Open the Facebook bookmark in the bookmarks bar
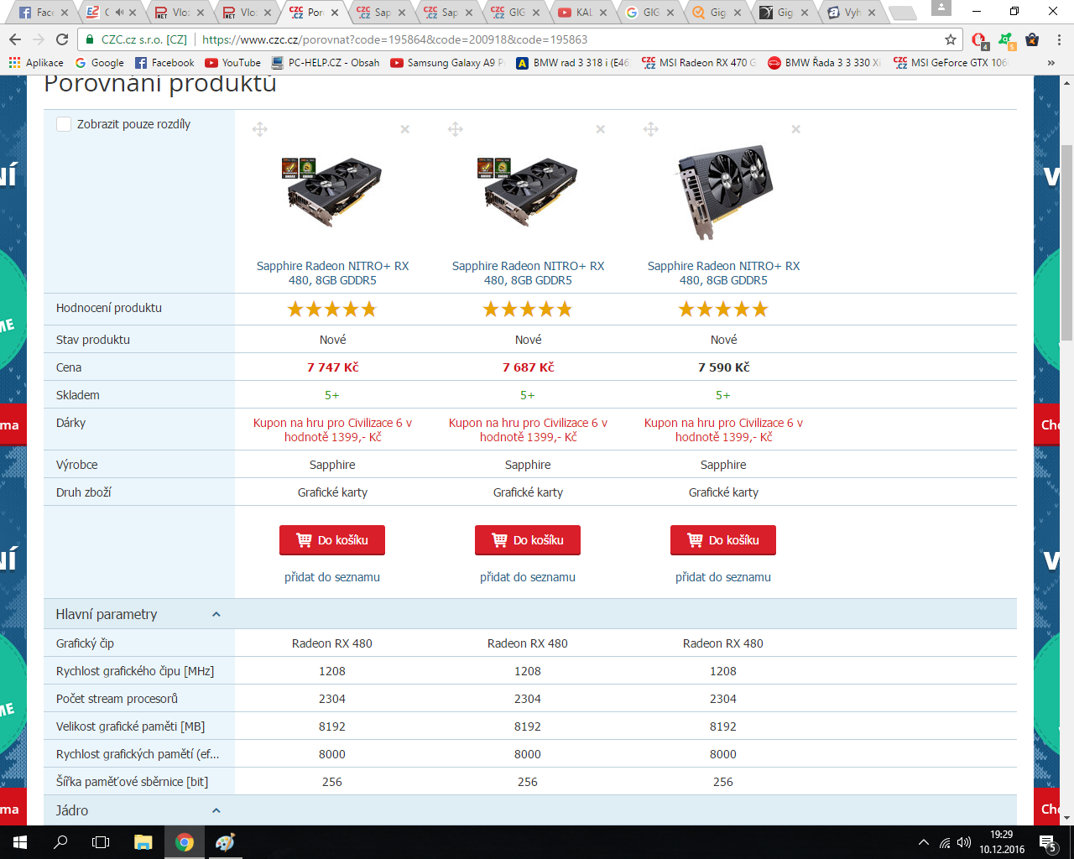1074x859 pixels. (x=164, y=63)
